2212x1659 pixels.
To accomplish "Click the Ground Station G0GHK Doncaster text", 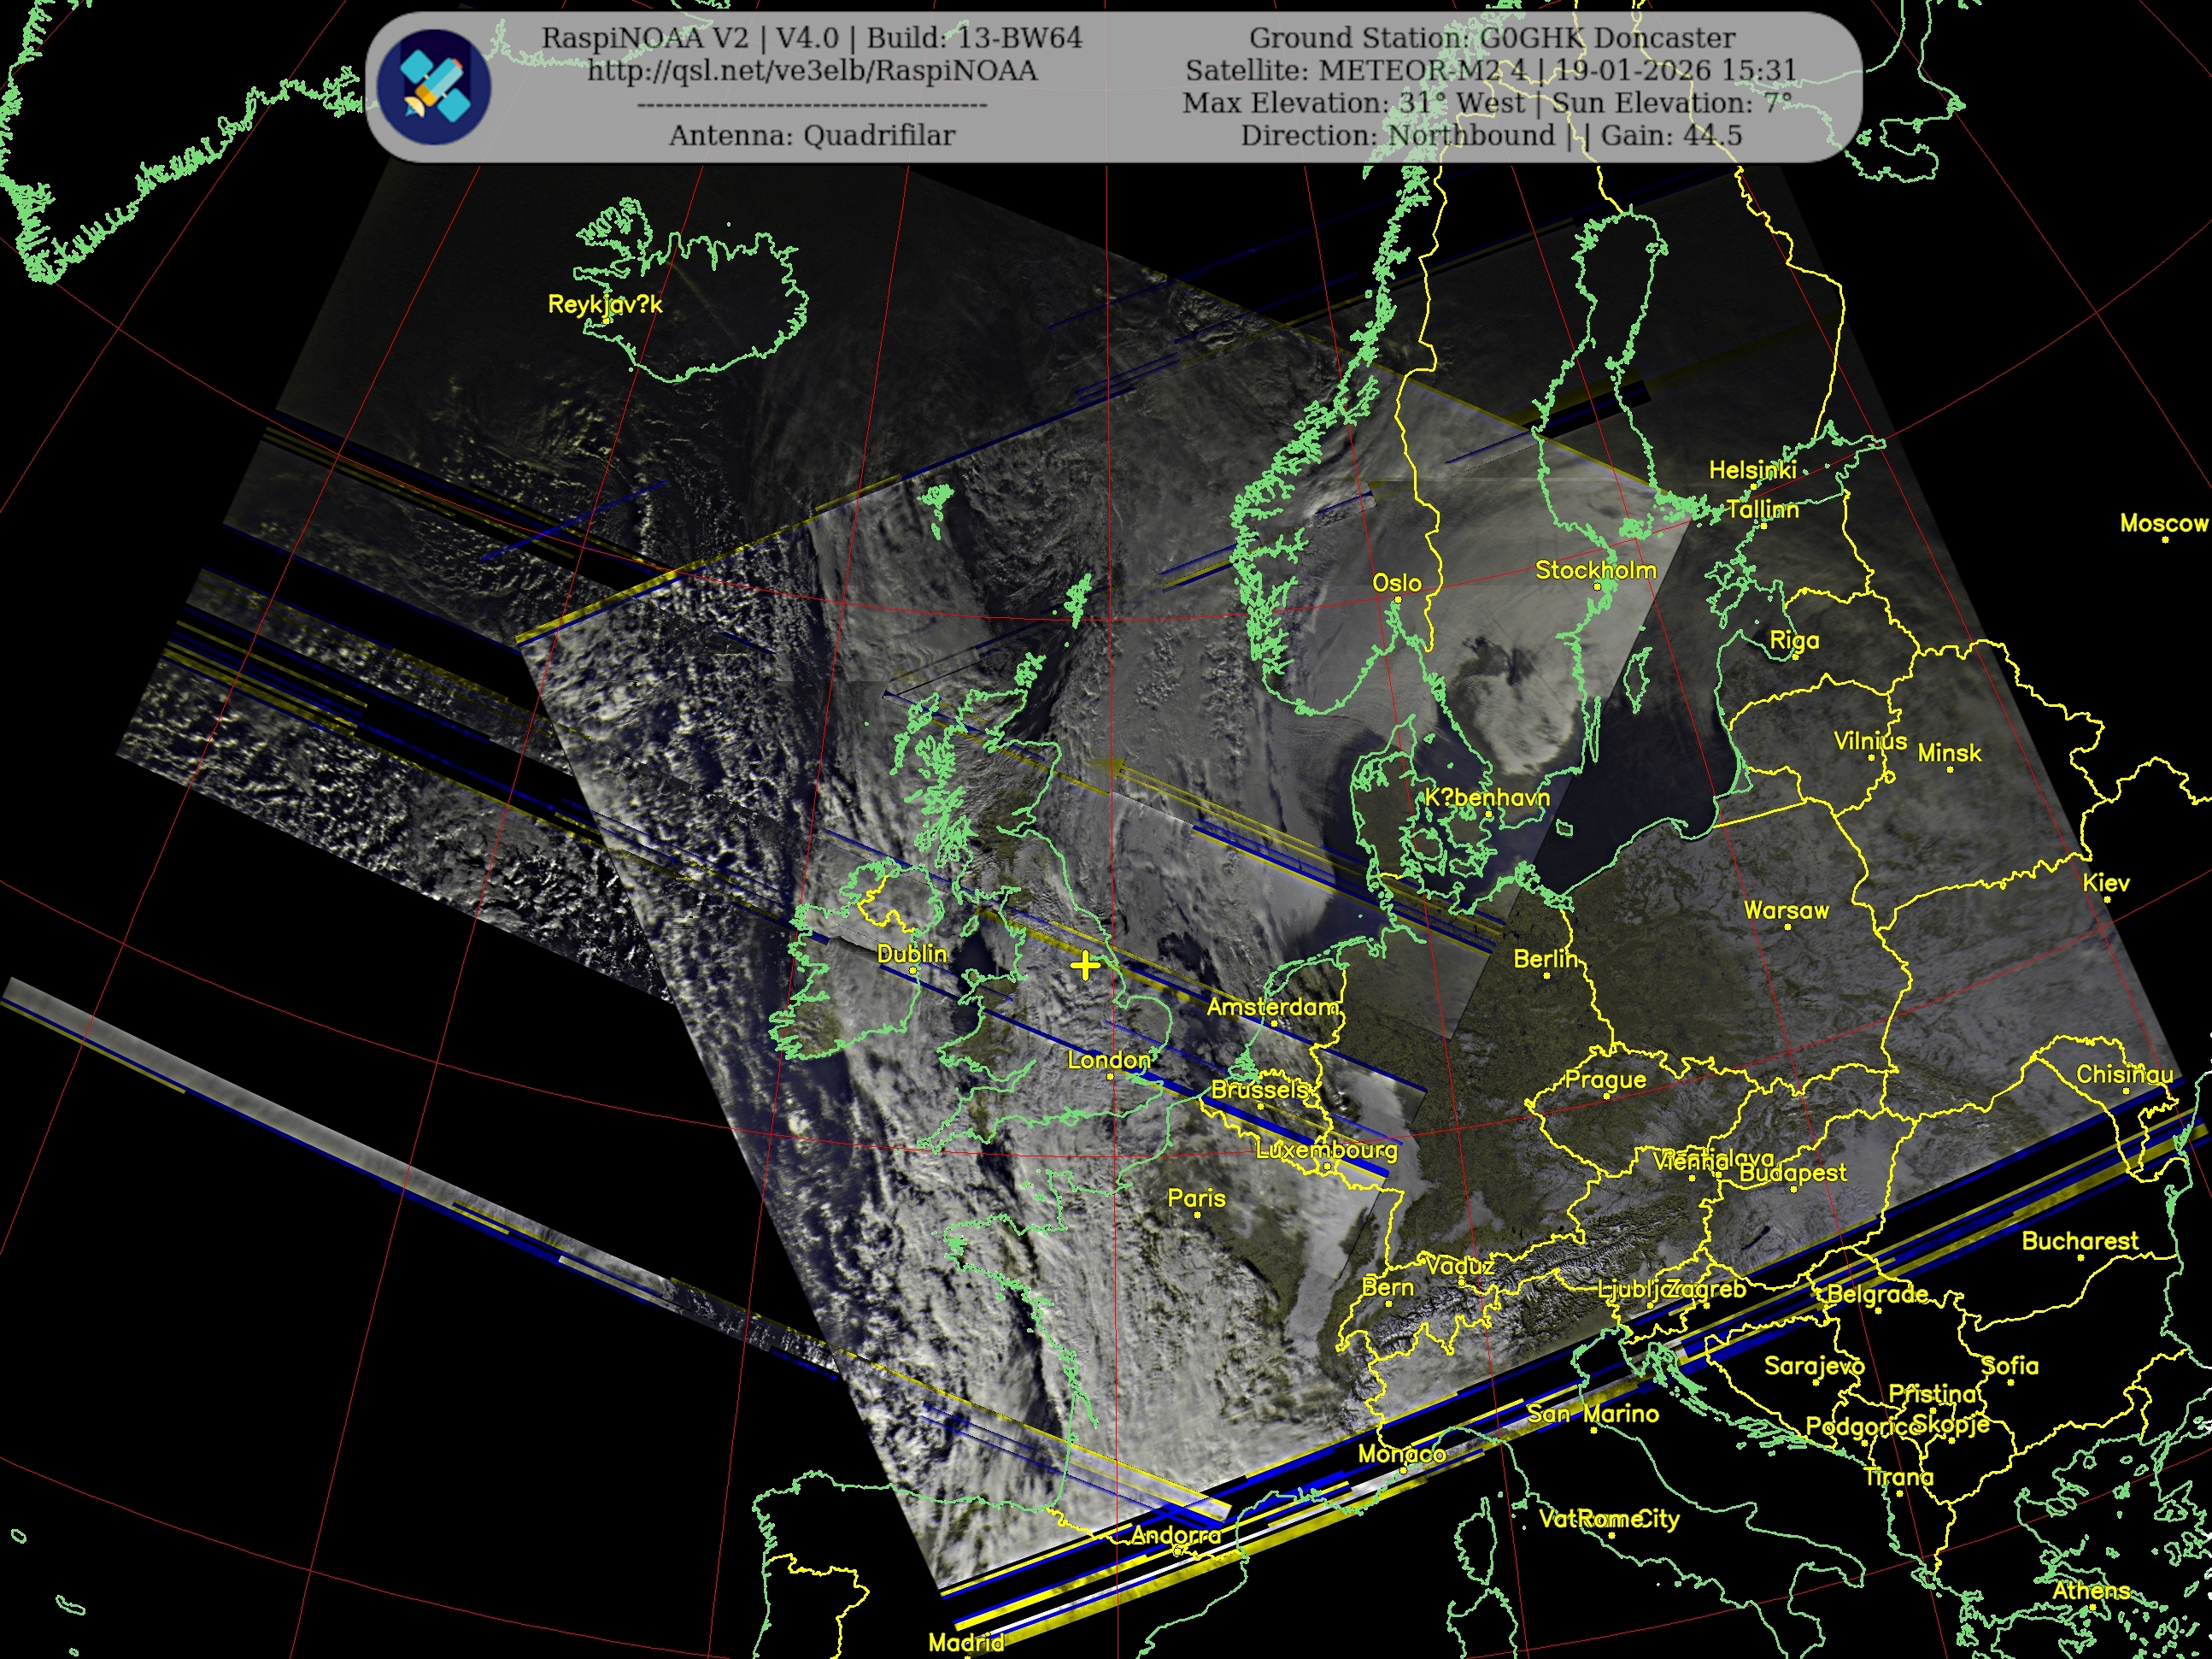I will click(1491, 38).
